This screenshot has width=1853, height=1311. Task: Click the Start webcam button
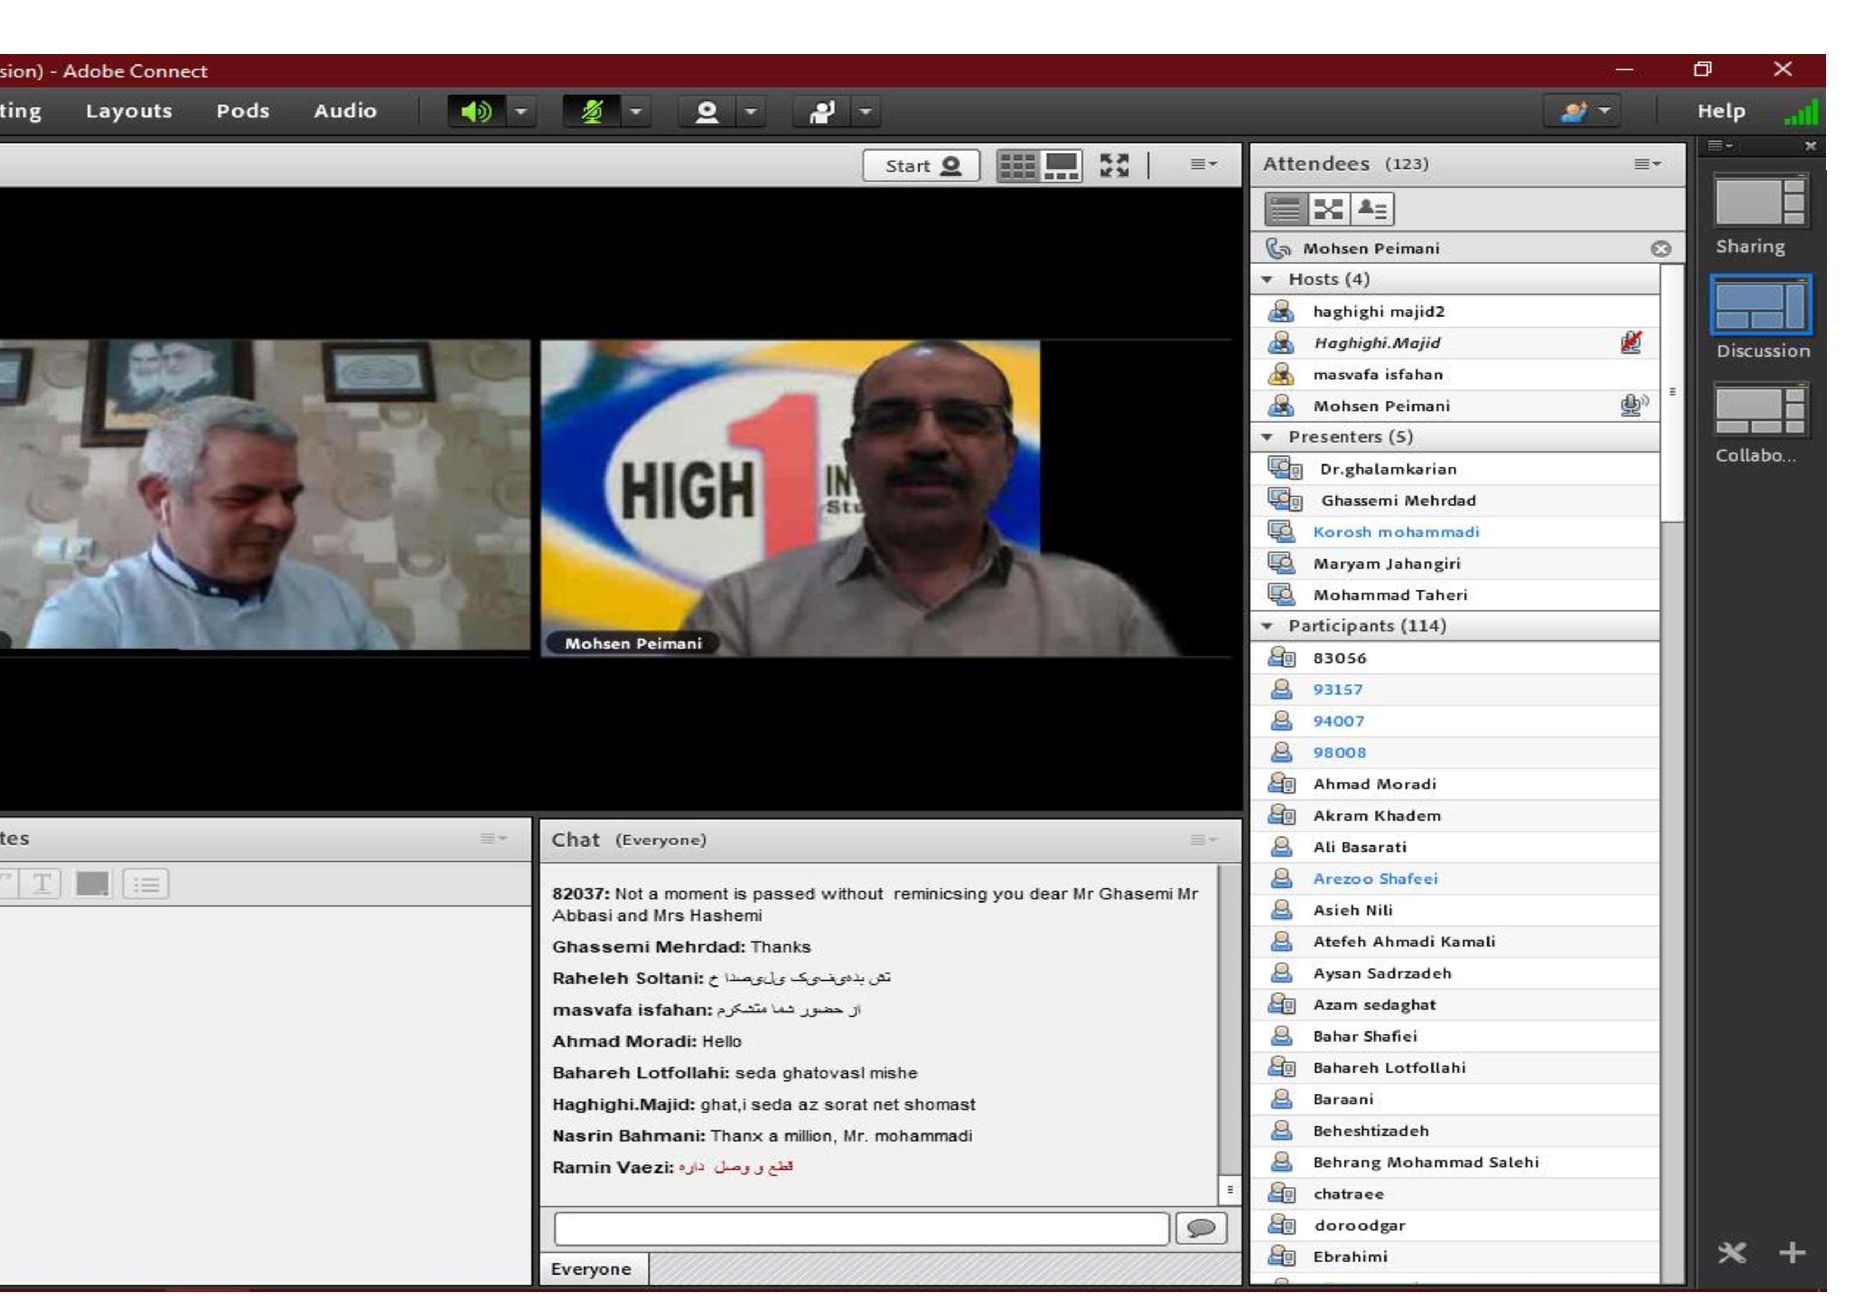[x=921, y=165]
